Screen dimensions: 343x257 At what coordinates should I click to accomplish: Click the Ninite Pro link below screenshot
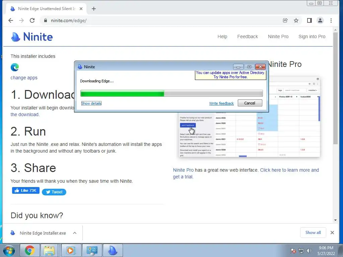click(x=183, y=170)
